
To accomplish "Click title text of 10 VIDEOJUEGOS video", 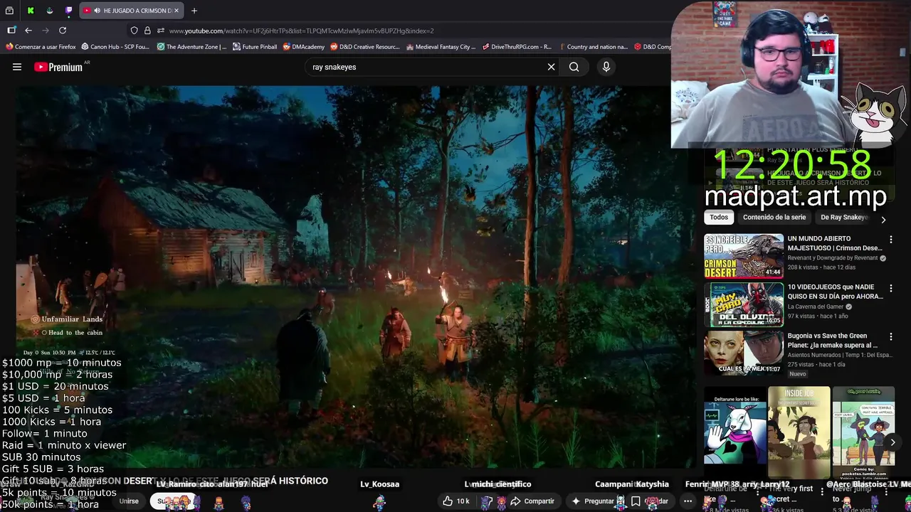I will (835, 292).
